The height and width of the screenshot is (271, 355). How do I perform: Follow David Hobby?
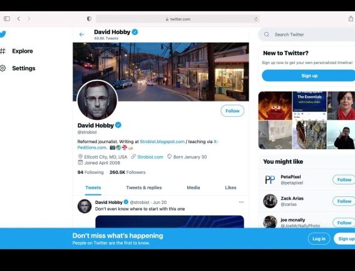tap(232, 111)
